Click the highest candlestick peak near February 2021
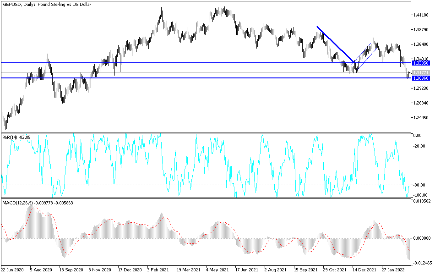The height and width of the screenshot is (275, 435). [x=161, y=8]
